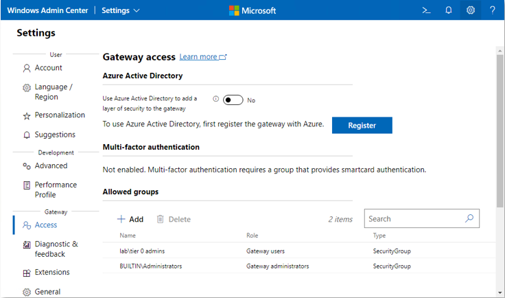Click the Gateway users role cell
This screenshot has width=505, height=298.
[266, 251]
